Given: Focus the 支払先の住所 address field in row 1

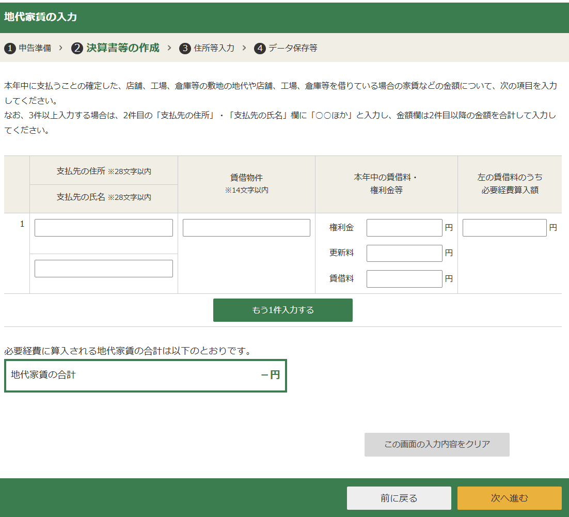Looking at the screenshot, I should (x=104, y=228).
